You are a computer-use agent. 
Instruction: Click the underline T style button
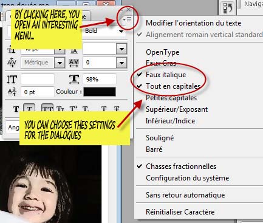[104, 109]
